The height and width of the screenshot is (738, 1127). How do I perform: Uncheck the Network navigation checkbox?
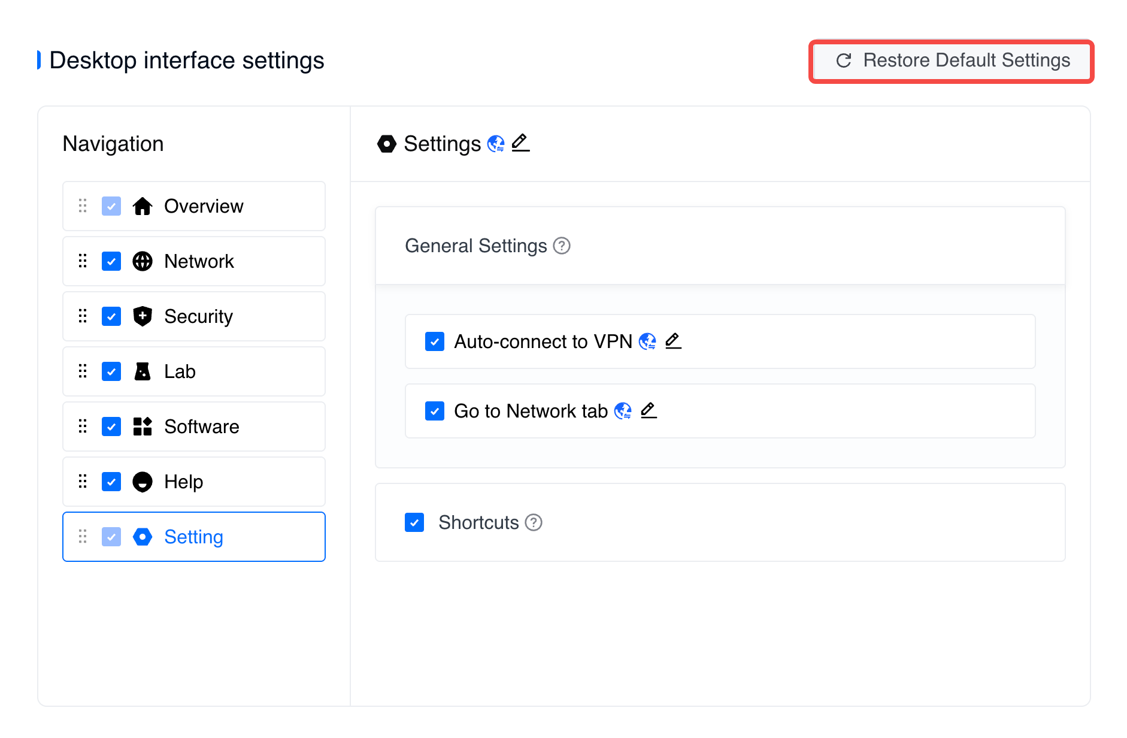(111, 261)
